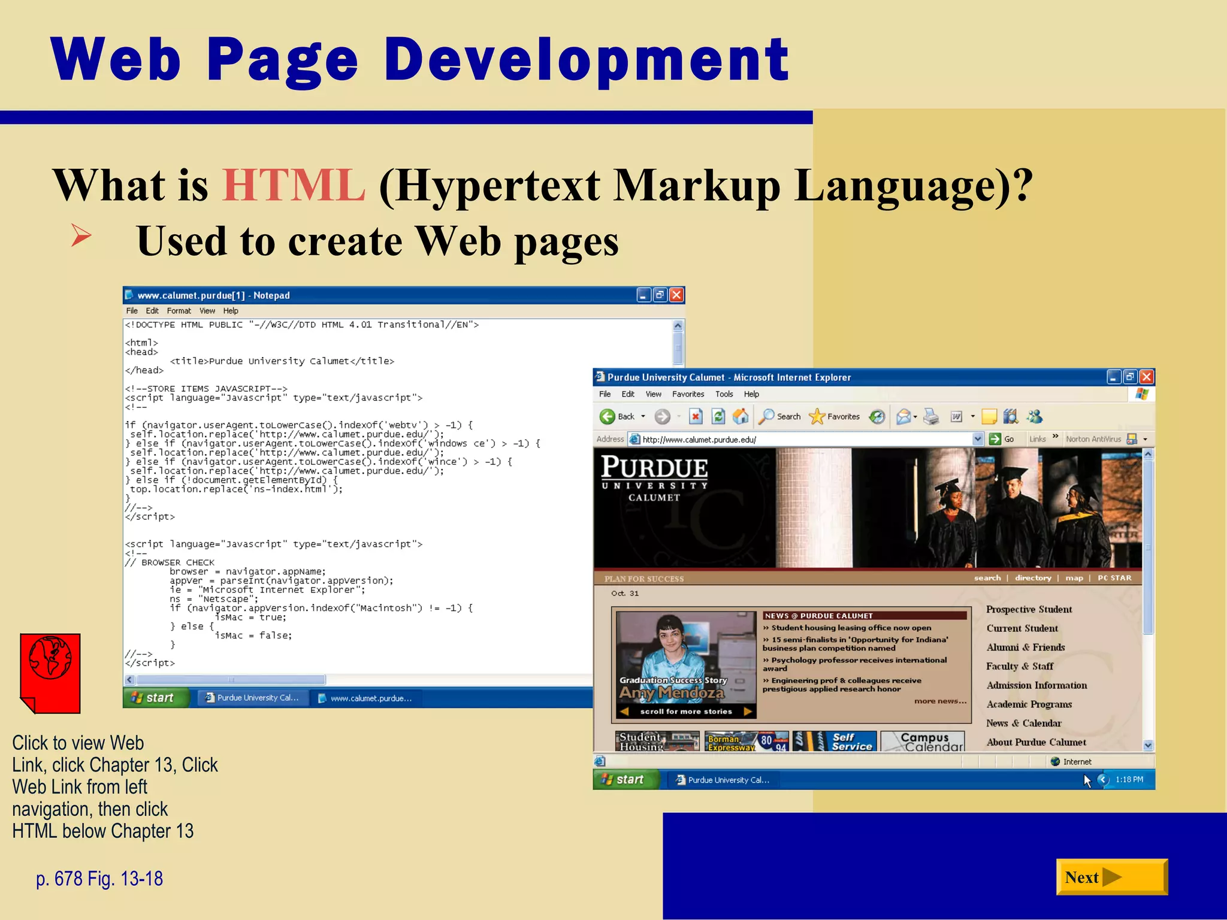Screen dimensions: 1227x920
Task: Click the directory link on Purdue page
Action: coord(1033,578)
